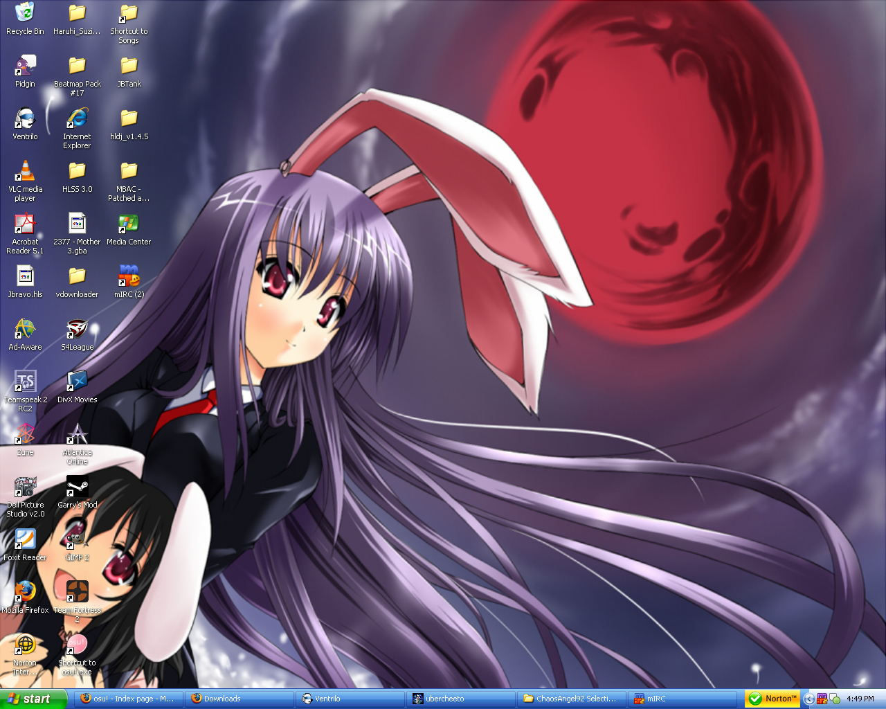Screen dimensions: 886x709
Task: Click the Norton status button in tray
Action: (773, 699)
